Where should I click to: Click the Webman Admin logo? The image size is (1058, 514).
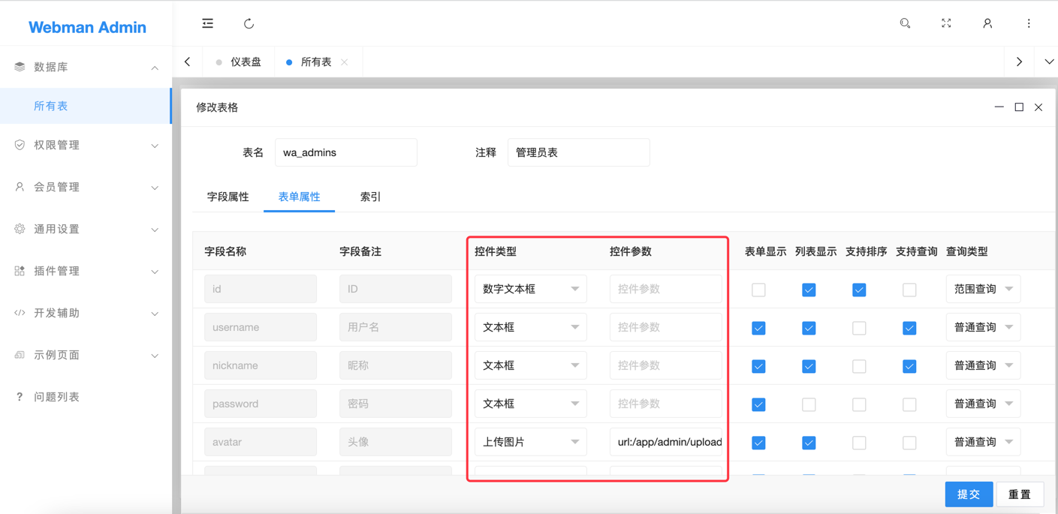pos(87,27)
